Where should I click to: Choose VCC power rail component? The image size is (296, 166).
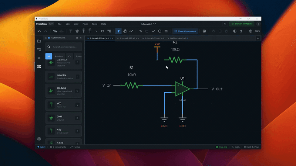(64, 105)
